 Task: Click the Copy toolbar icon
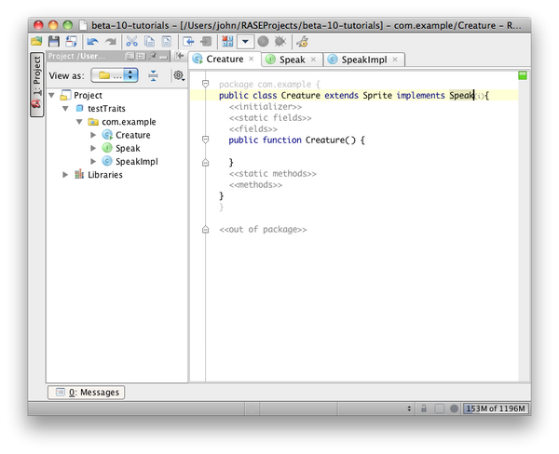[x=149, y=42]
